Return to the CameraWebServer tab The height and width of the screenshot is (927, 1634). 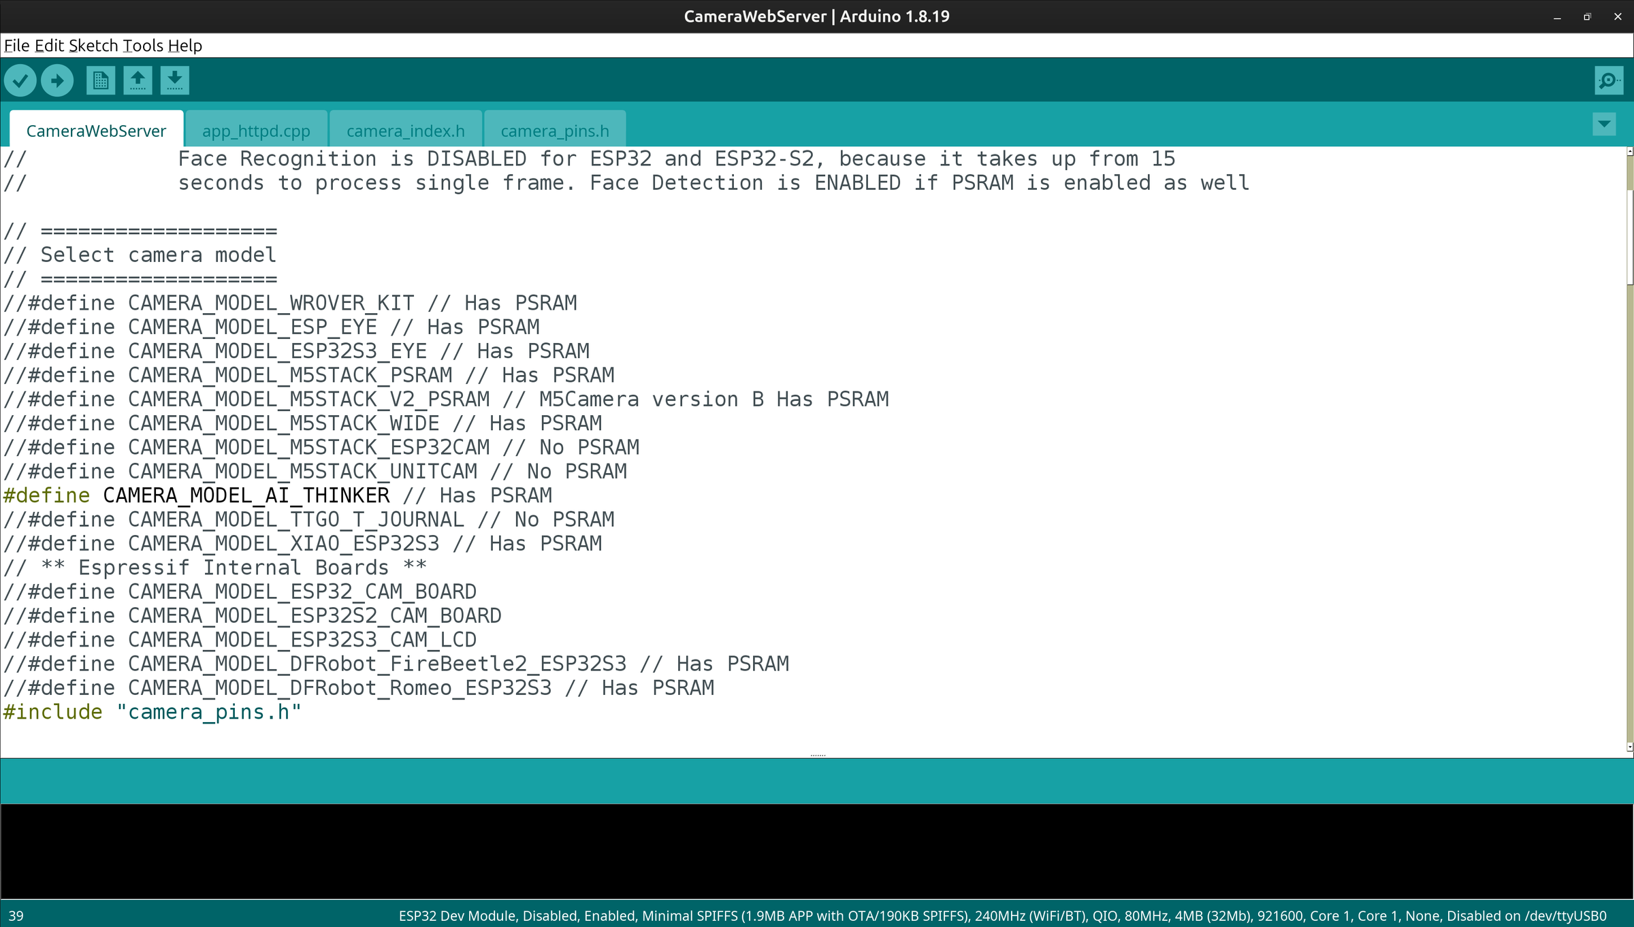tap(96, 130)
